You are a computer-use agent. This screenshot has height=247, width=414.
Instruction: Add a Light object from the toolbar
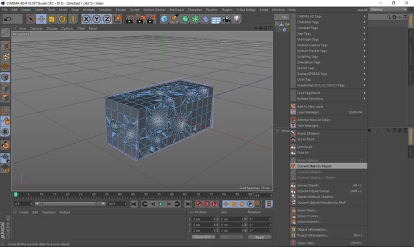point(237,19)
